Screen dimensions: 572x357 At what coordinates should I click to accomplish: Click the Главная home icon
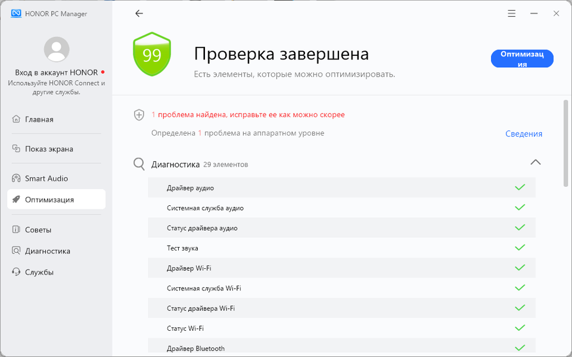[x=16, y=119]
